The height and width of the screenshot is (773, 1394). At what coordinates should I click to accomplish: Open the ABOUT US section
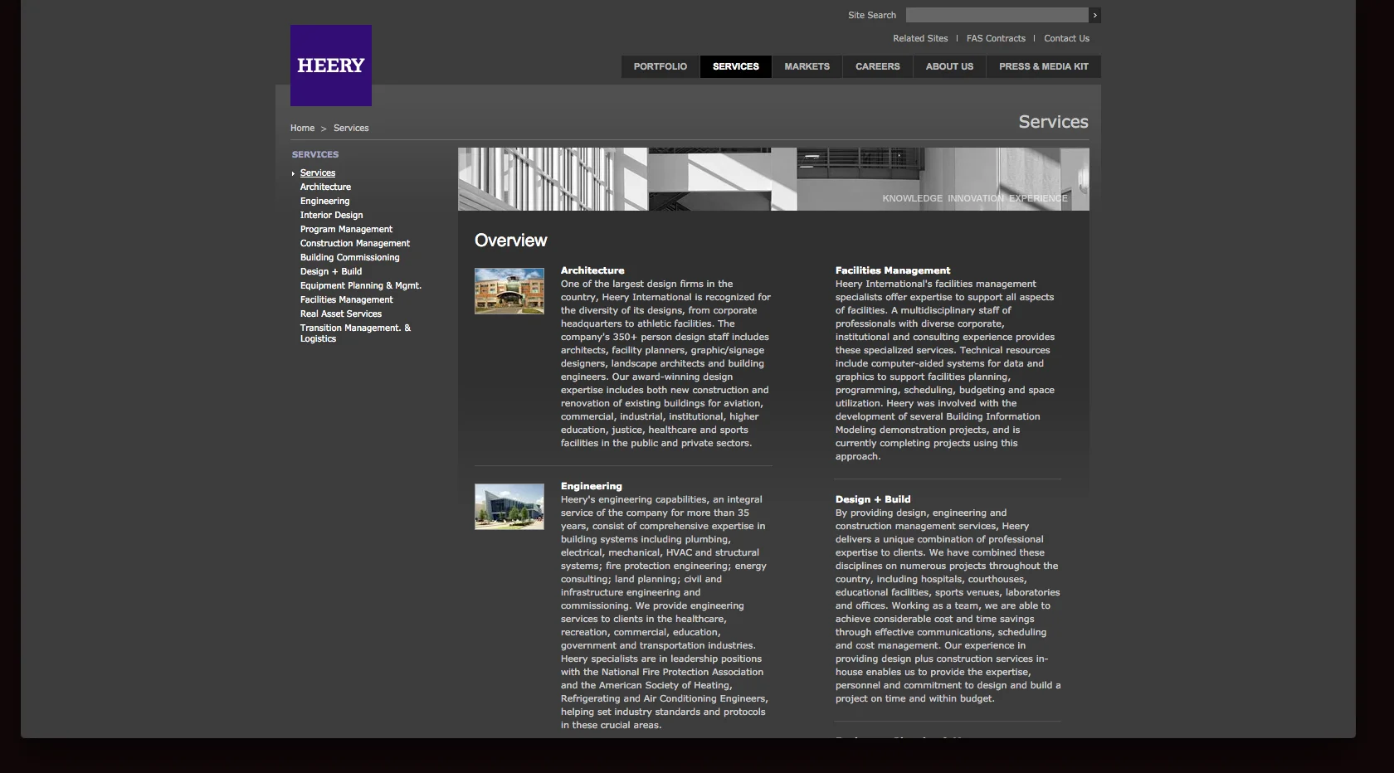pyautogui.click(x=948, y=66)
